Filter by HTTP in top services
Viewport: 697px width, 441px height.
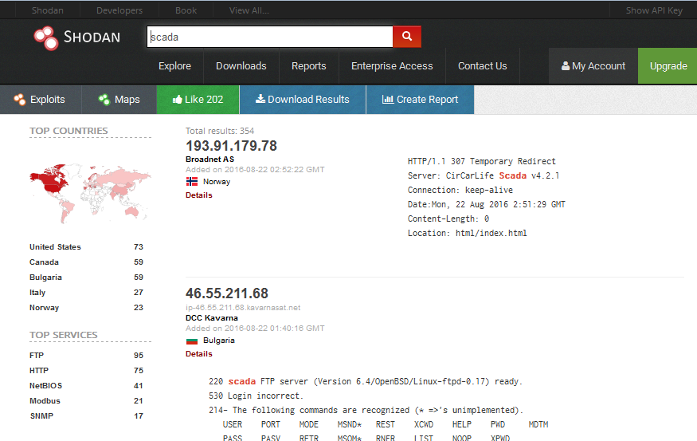39,371
